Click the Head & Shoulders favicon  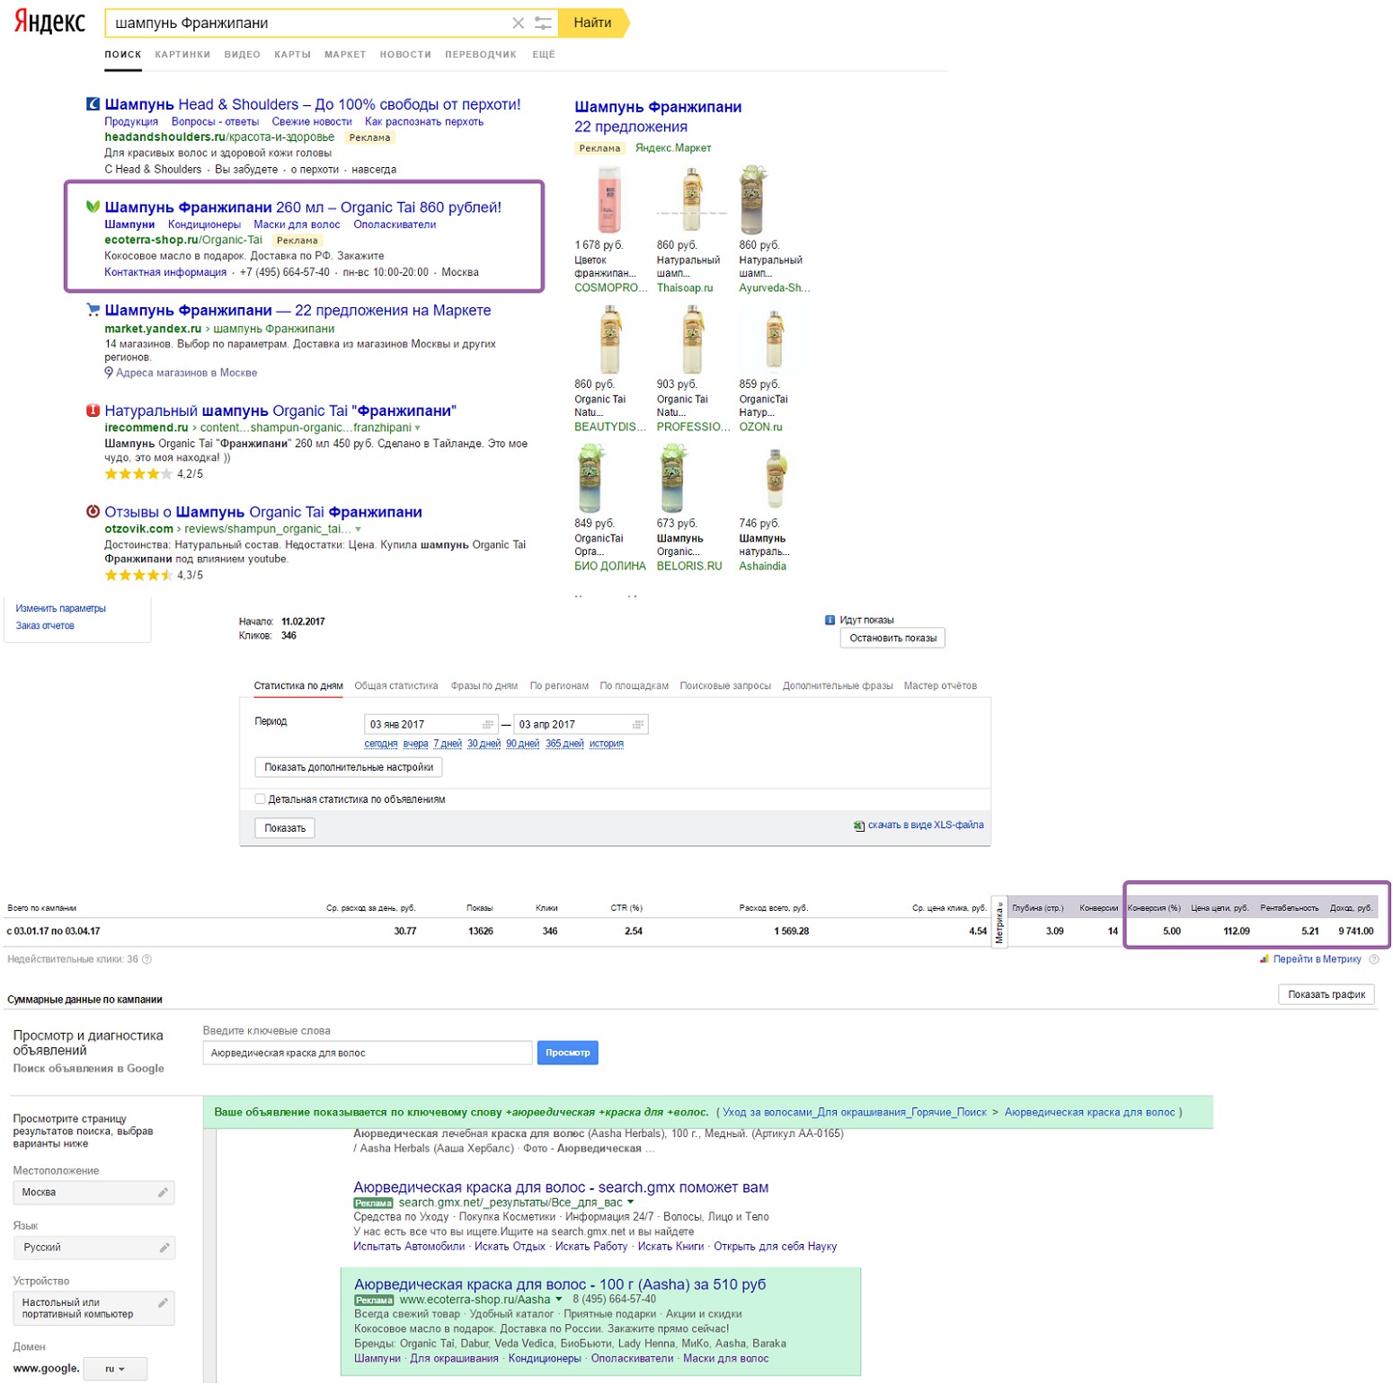93,104
